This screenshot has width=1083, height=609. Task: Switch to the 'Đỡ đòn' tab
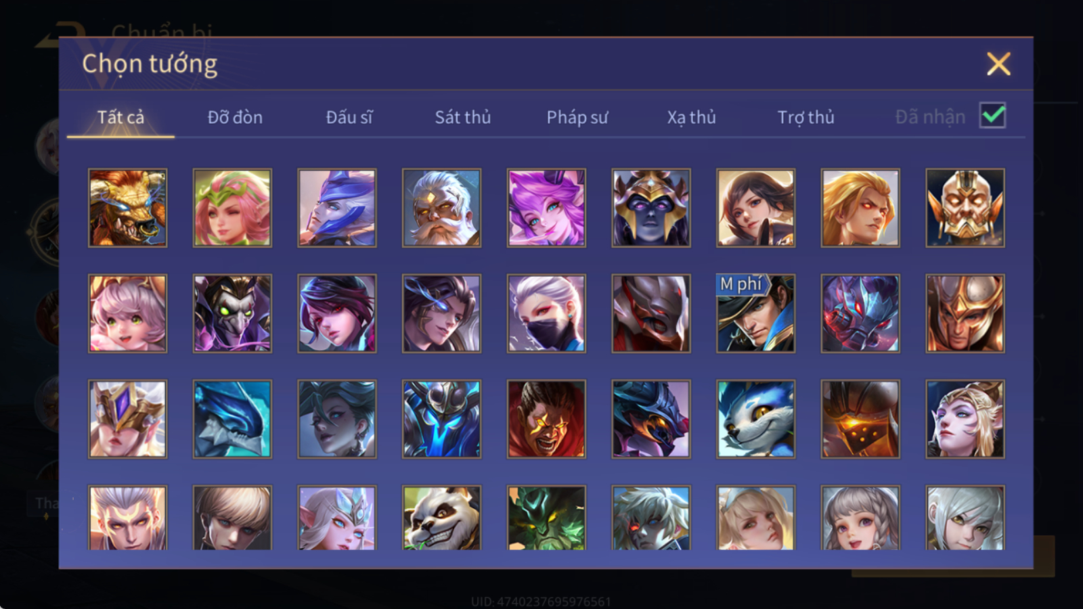pyautogui.click(x=235, y=117)
